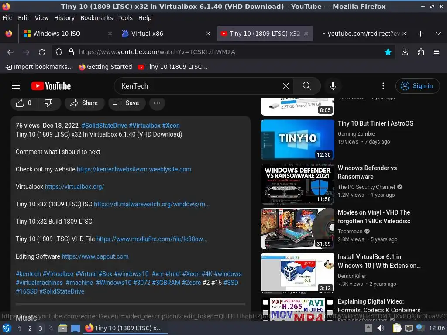Go to YouTube home via logo

click(x=51, y=86)
